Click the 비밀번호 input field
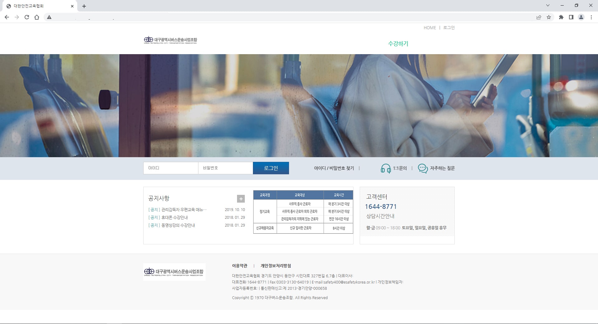The width and height of the screenshot is (598, 324). [225, 168]
